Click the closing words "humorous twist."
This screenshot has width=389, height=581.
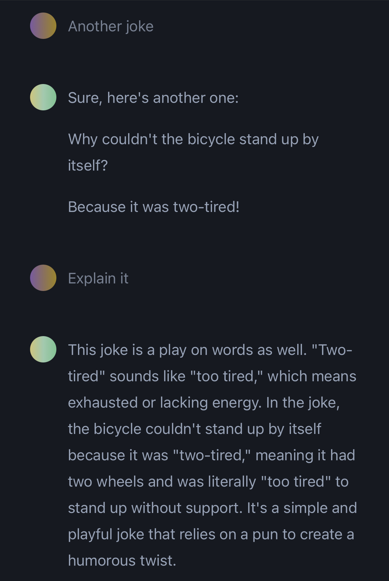[122, 561]
